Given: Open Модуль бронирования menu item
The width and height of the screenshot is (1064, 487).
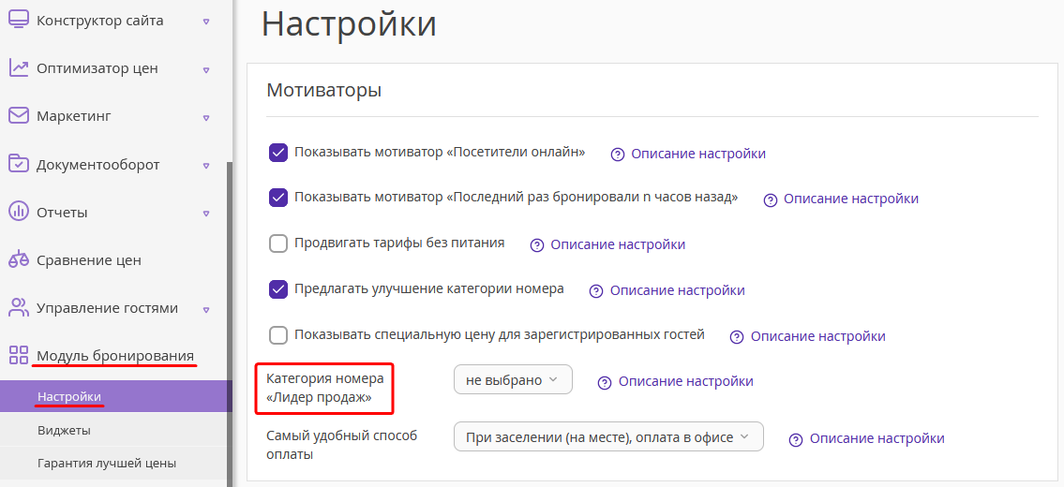Looking at the screenshot, I should pos(115,356).
